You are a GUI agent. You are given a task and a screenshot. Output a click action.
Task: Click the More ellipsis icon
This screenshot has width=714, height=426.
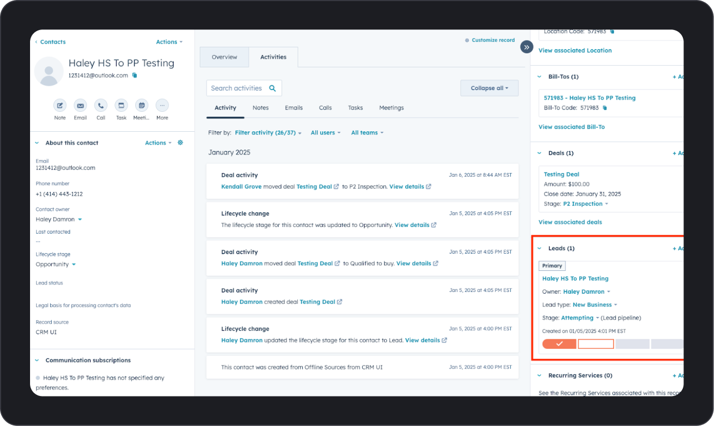(162, 105)
